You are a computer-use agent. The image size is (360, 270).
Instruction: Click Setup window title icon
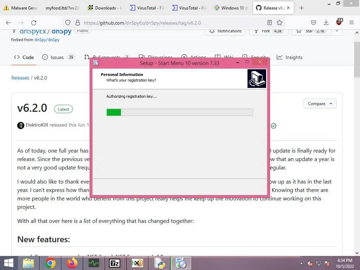tap(96, 63)
